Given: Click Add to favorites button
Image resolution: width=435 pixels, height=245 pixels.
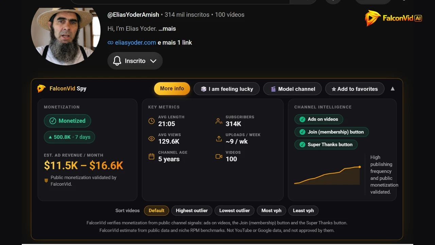Looking at the screenshot, I should point(355,89).
